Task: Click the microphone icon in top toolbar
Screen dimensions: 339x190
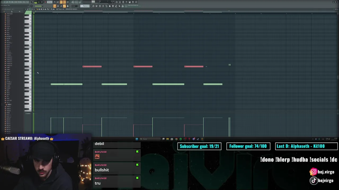Action: pyautogui.click(x=123, y=2)
